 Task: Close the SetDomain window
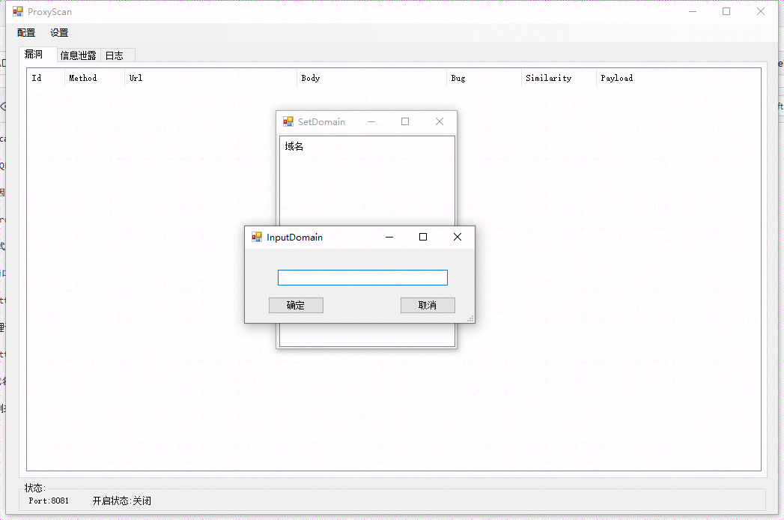pos(439,121)
